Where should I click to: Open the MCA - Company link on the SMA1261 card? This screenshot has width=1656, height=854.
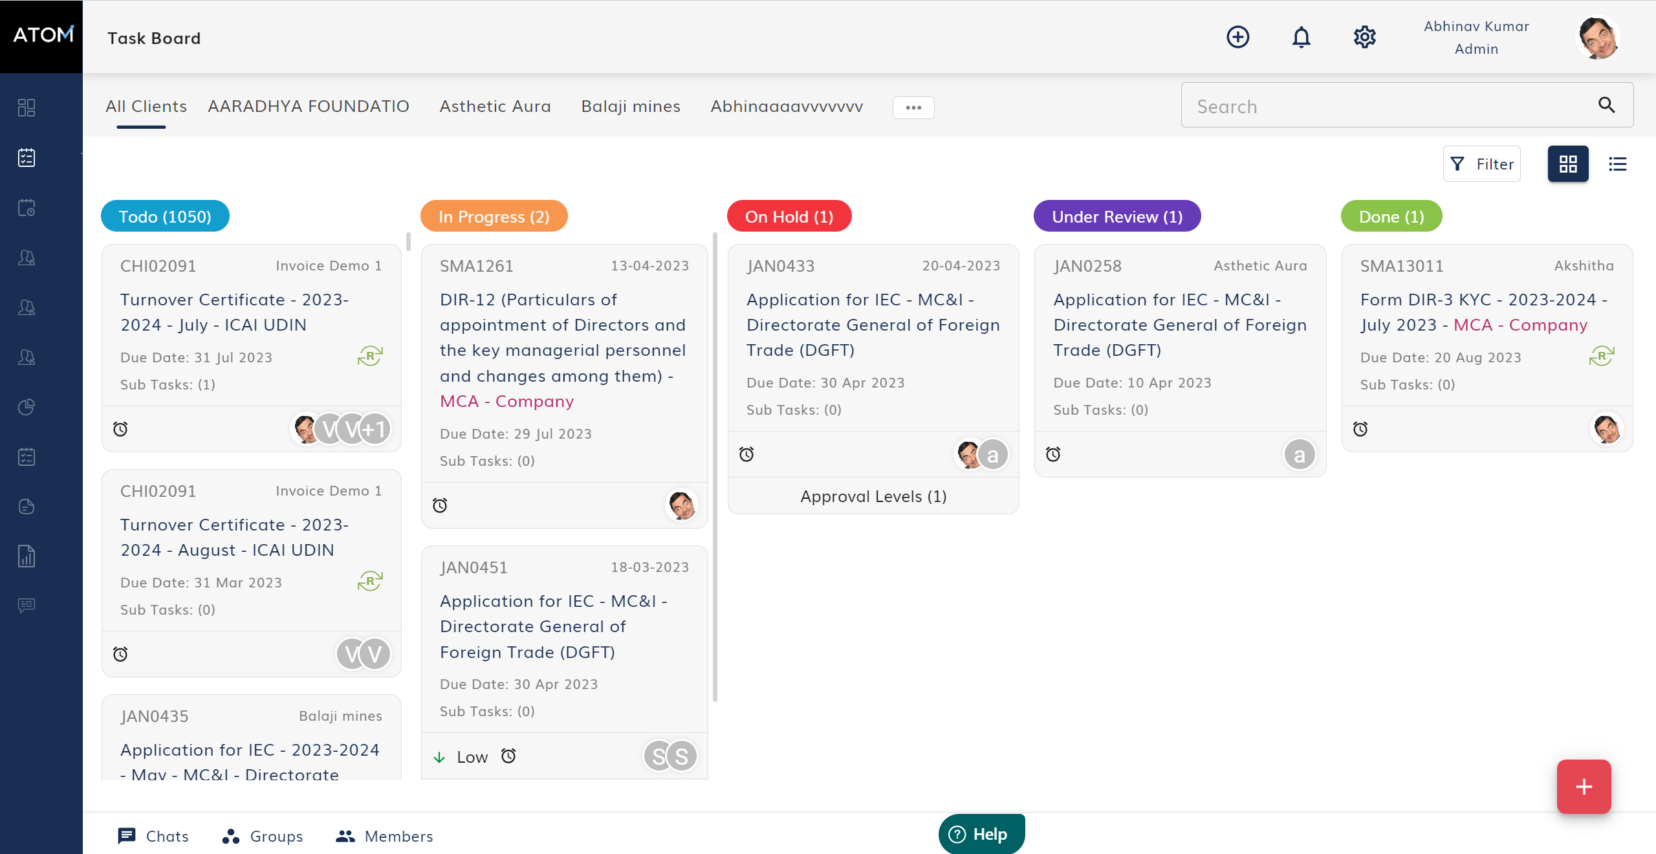[x=507, y=401]
